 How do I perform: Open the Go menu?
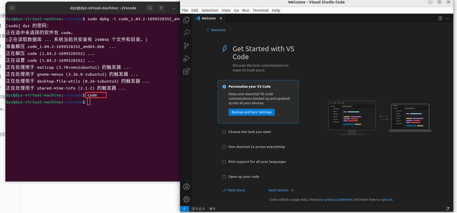[236, 10]
